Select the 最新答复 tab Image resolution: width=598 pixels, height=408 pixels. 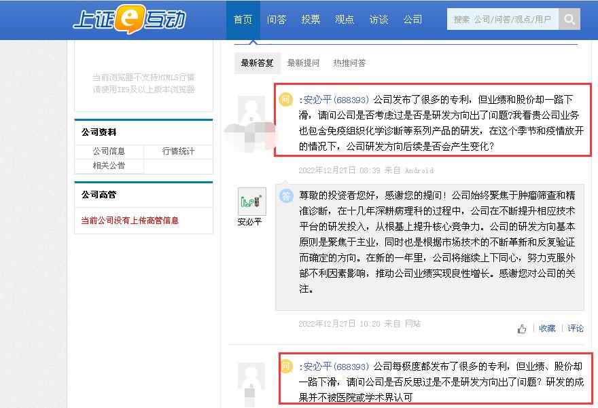(x=257, y=63)
